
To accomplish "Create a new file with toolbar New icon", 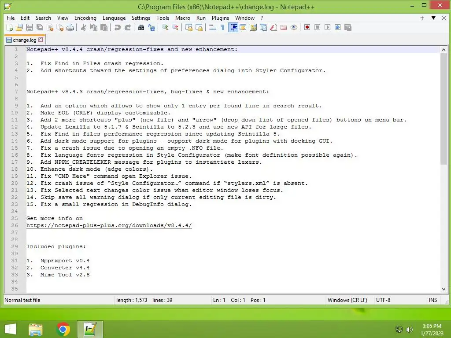I will (x=10, y=27).
